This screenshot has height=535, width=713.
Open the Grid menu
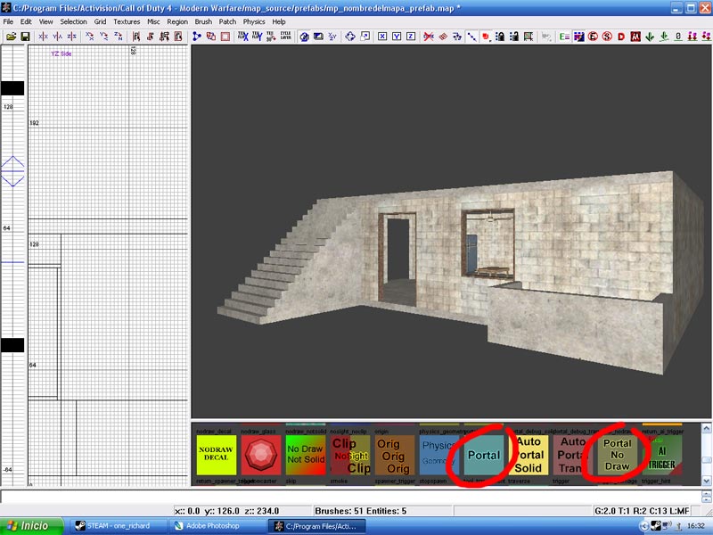(100, 21)
